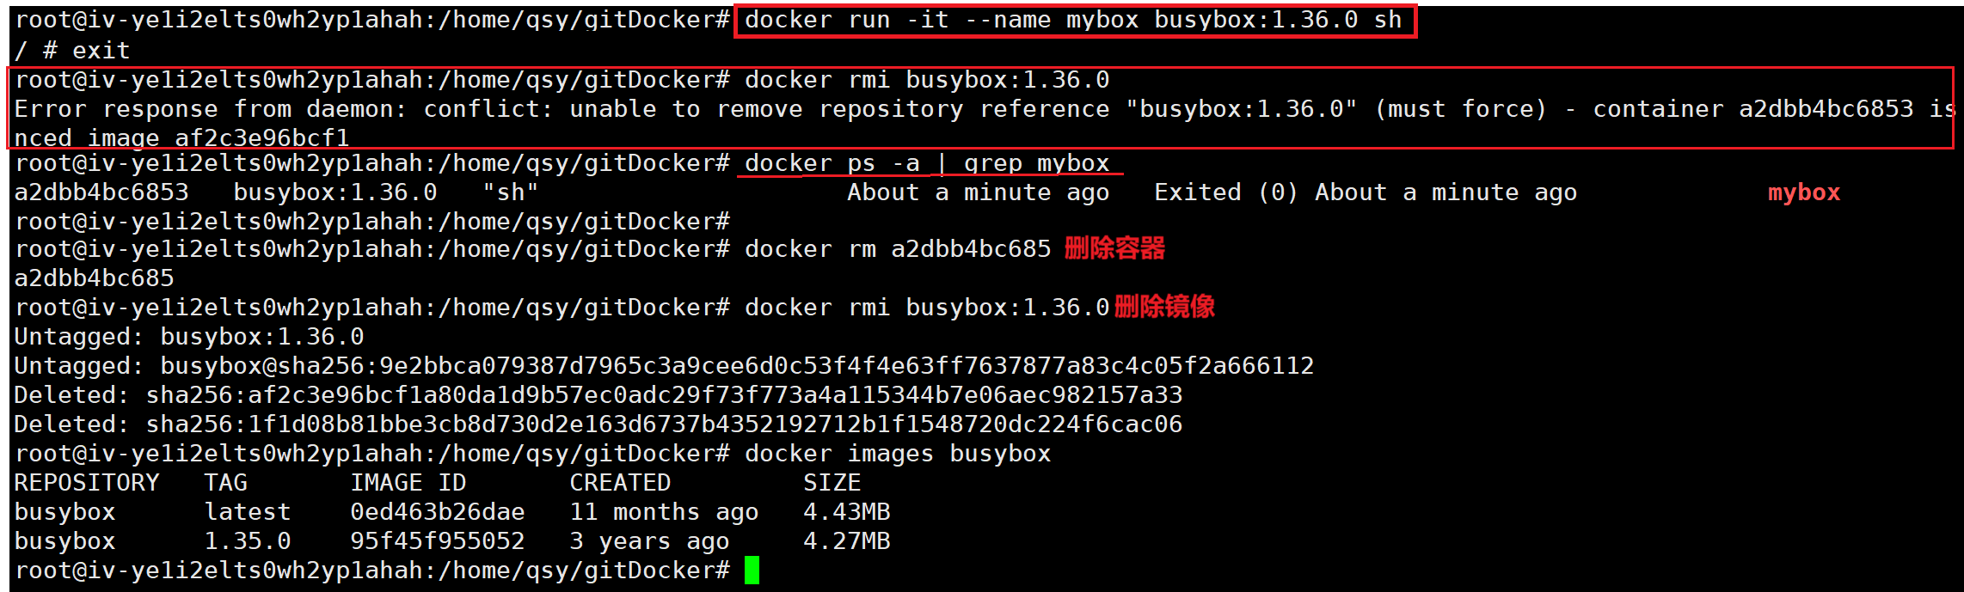1964x592 pixels.
Task: Click 'busybox:1.36.0' in the ps output row
Action: pyautogui.click(x=335, y=192)
